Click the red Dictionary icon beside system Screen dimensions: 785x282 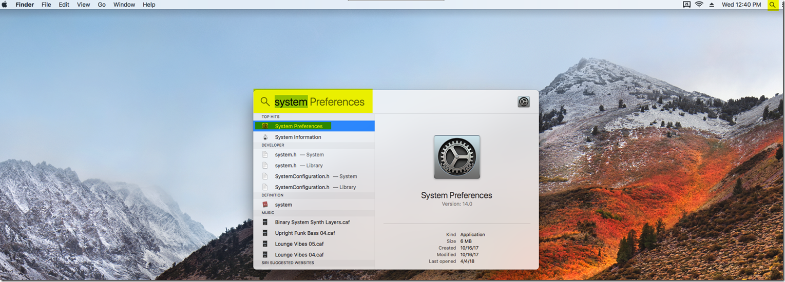(x=265, y=205)
